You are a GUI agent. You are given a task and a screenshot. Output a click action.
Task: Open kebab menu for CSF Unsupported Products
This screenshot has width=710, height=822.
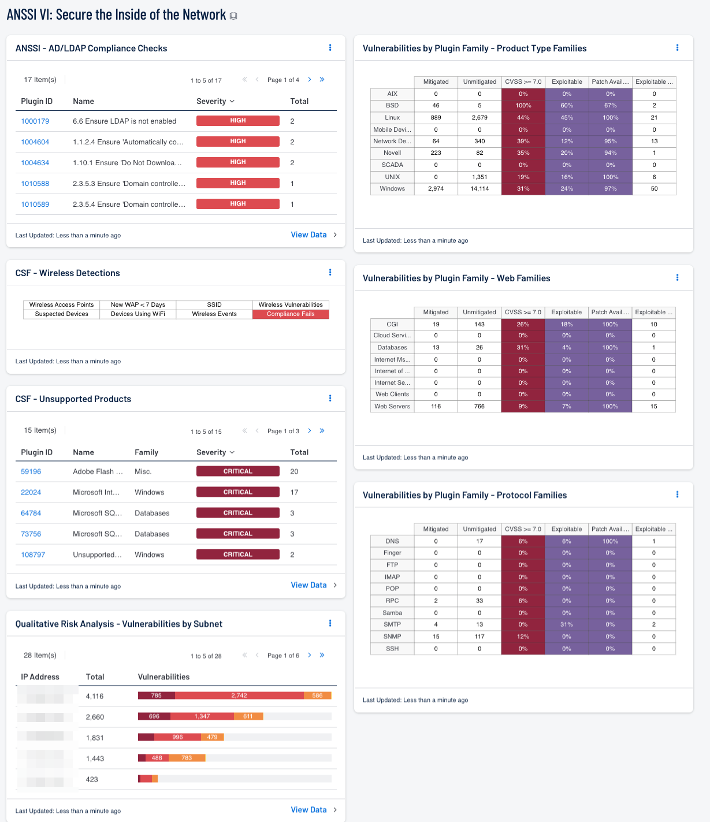coord(330,399)
